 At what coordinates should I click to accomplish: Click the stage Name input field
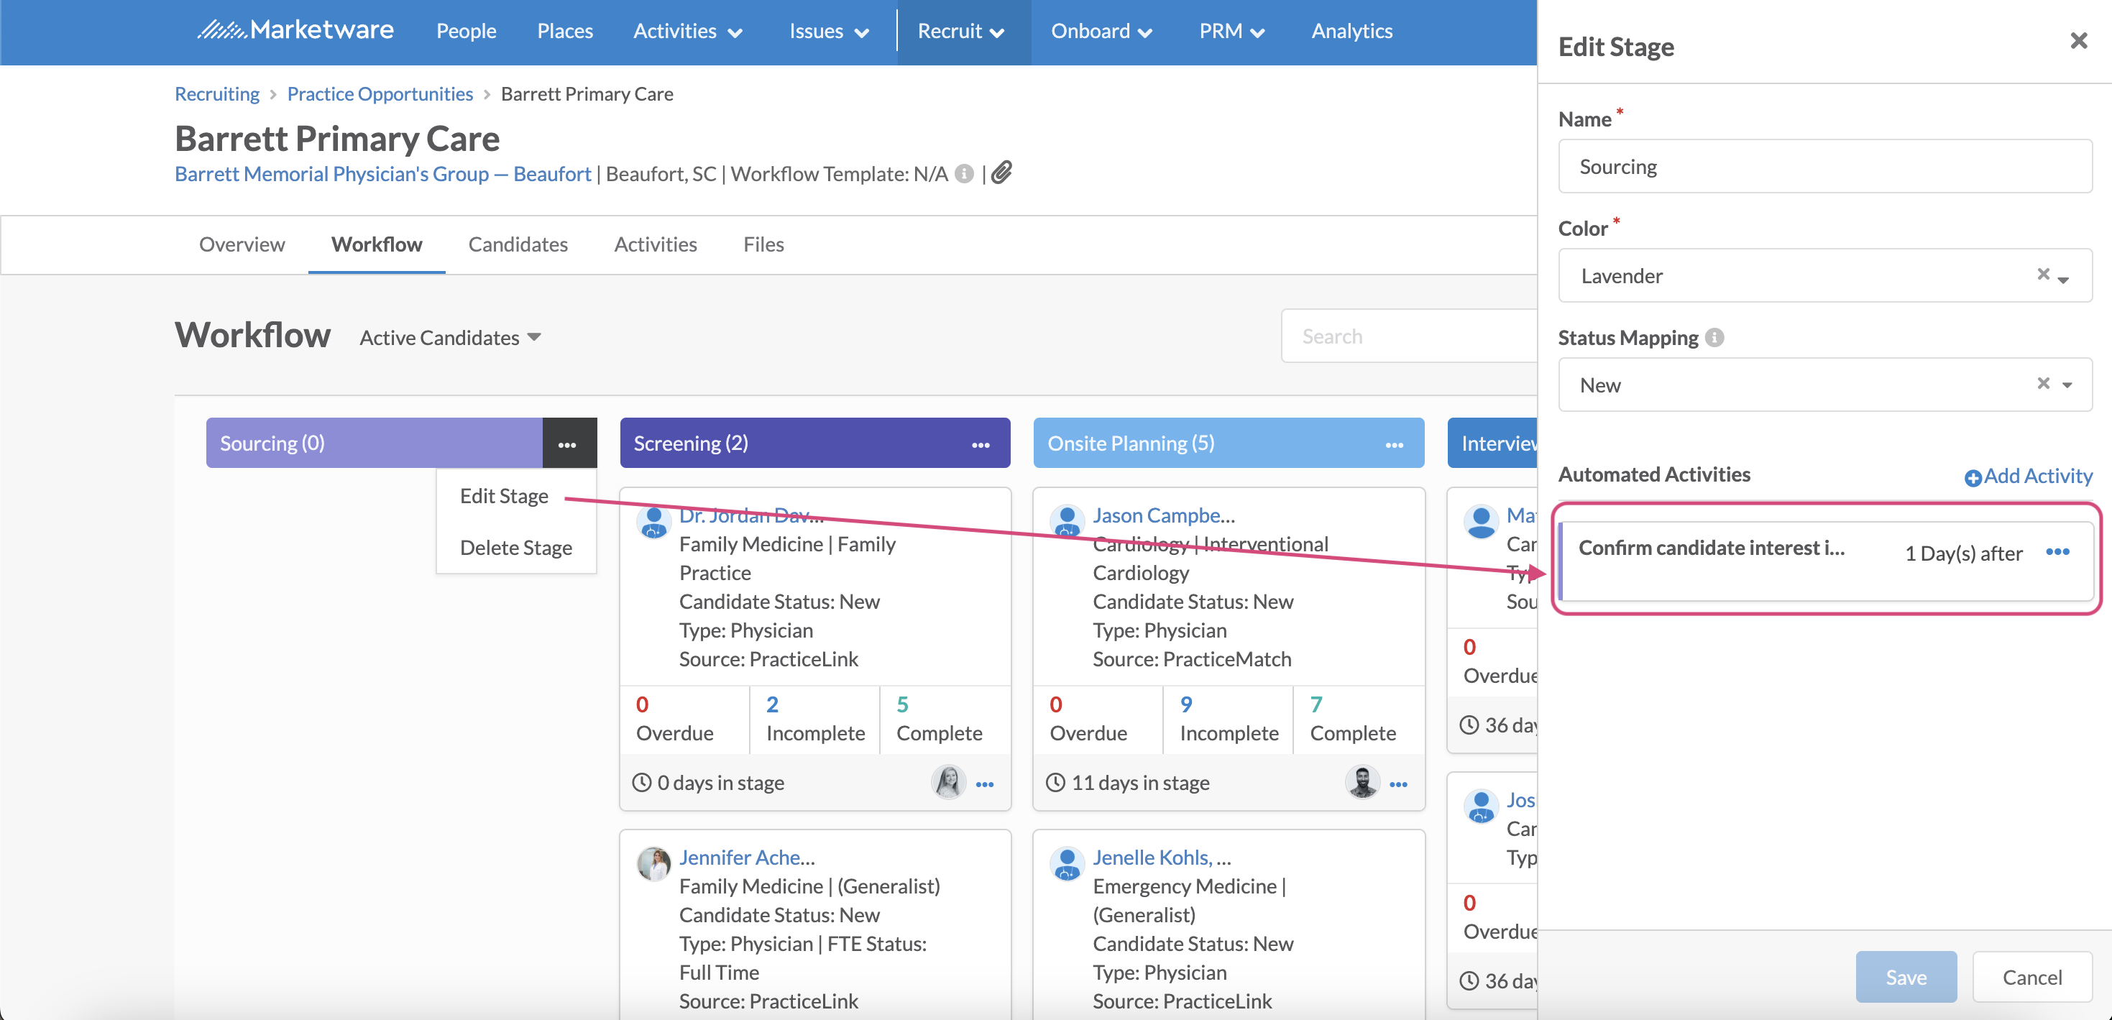(1824, 167)
